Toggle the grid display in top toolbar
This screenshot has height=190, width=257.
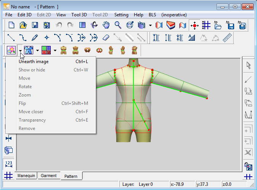point(206,25)
